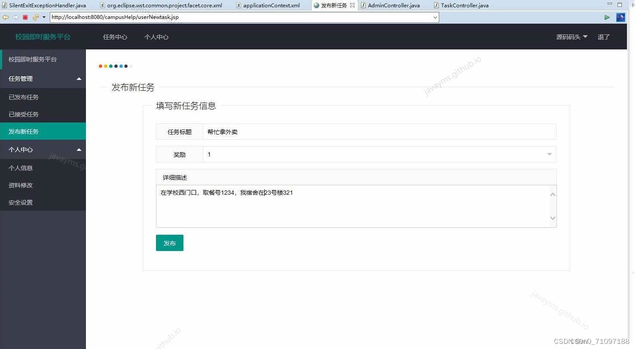Click the green Go arrow beside the address bar
This screenshot has height=349, width=636.
pos(607,17)
